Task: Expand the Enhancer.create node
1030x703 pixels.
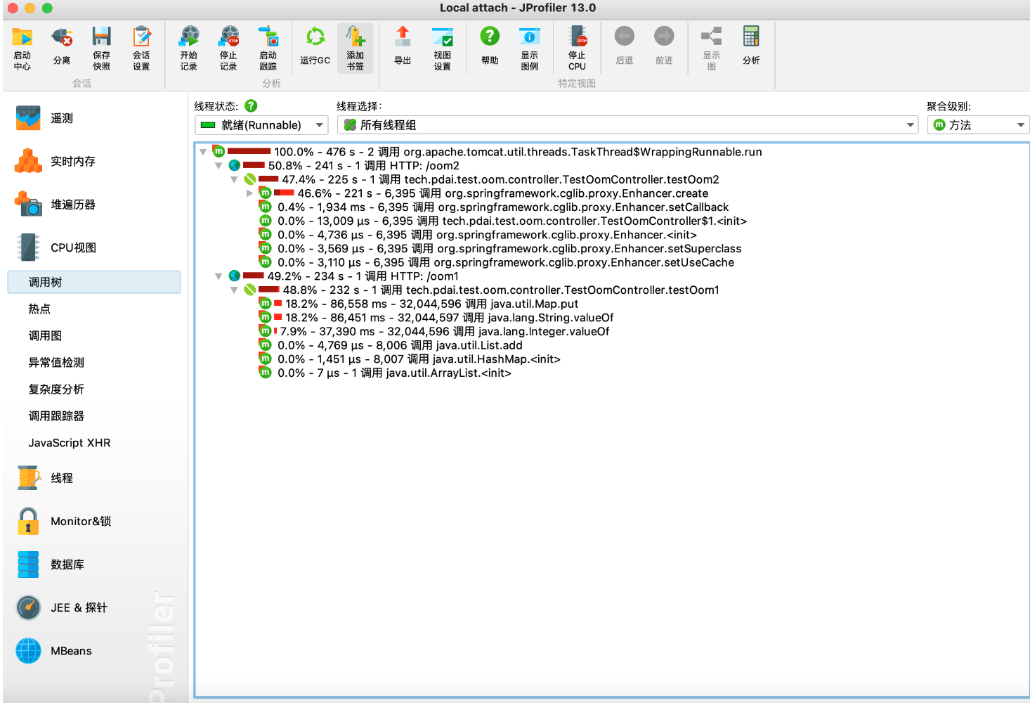Action: coord(249,193)
